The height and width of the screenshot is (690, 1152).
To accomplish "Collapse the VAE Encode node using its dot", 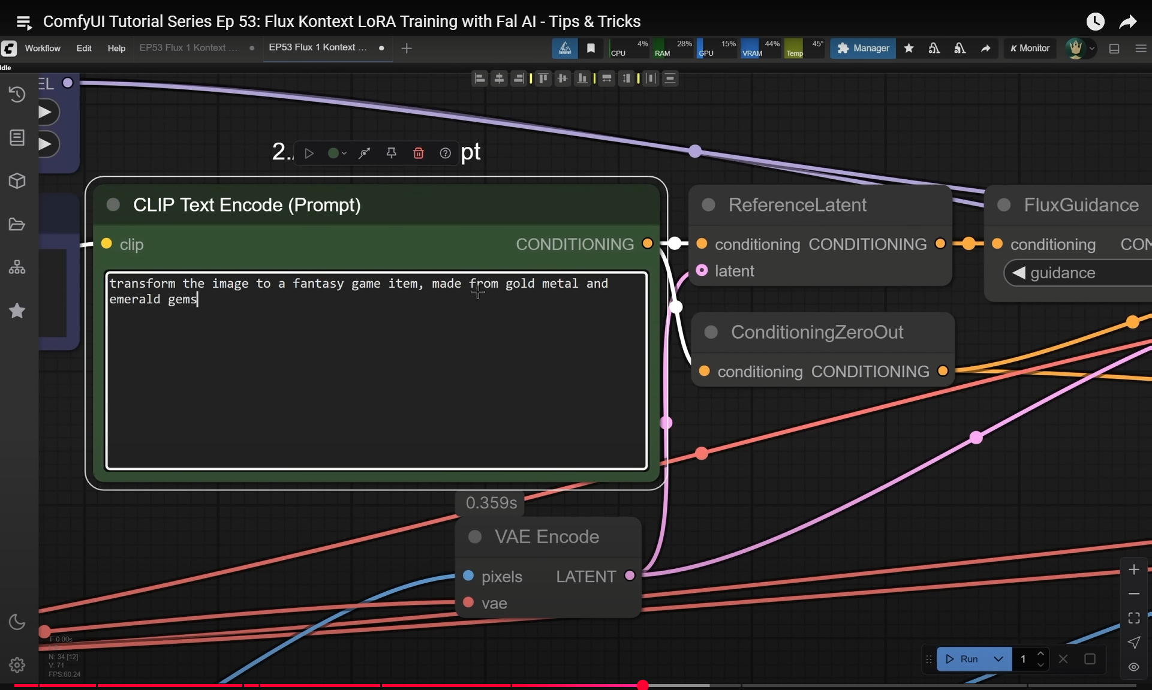I will 475,537.
